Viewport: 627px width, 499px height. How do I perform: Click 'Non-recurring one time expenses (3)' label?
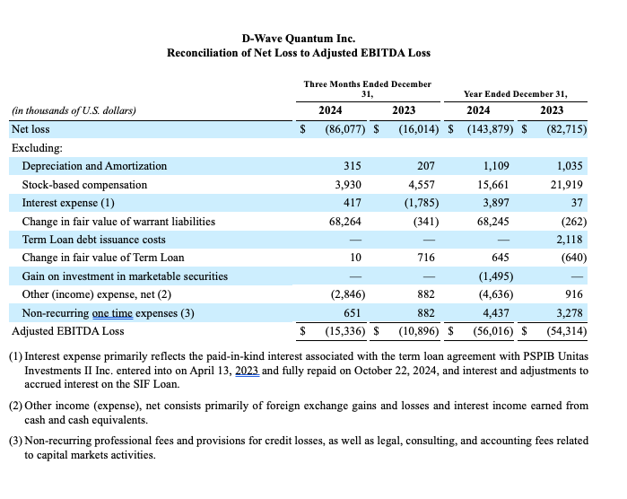coord(108,313)
